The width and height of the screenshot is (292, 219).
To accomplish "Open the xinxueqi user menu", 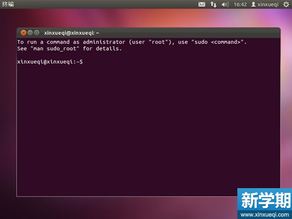I will click(264, 4).
